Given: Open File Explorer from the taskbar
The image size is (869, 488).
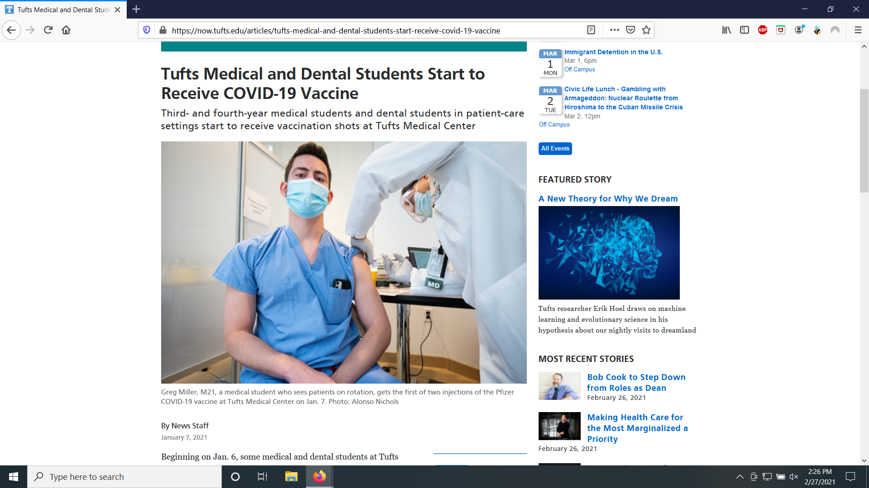Looking at the screenshot, I should 291,477.
